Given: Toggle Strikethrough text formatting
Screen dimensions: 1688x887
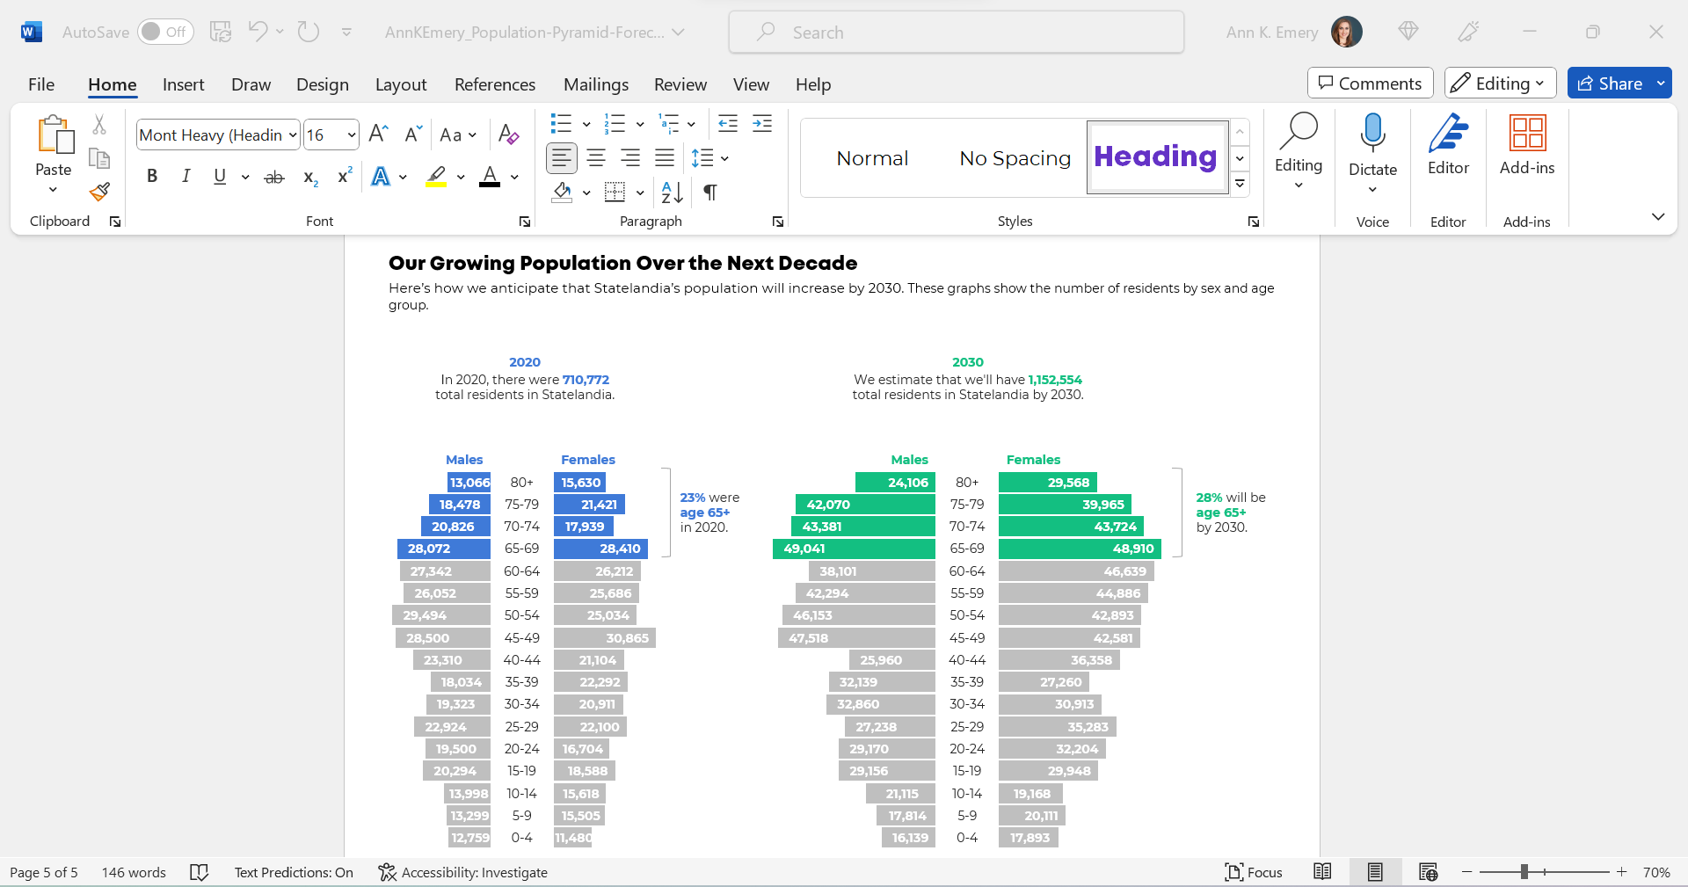Looking at the screenshot, I should pyautogui.click(x=274, y=176).
